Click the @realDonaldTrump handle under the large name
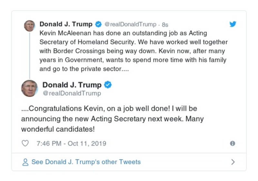258x181 pixels. 72,93
